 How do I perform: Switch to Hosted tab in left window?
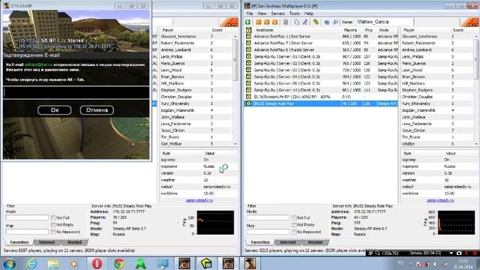click(x=74, y=242)
